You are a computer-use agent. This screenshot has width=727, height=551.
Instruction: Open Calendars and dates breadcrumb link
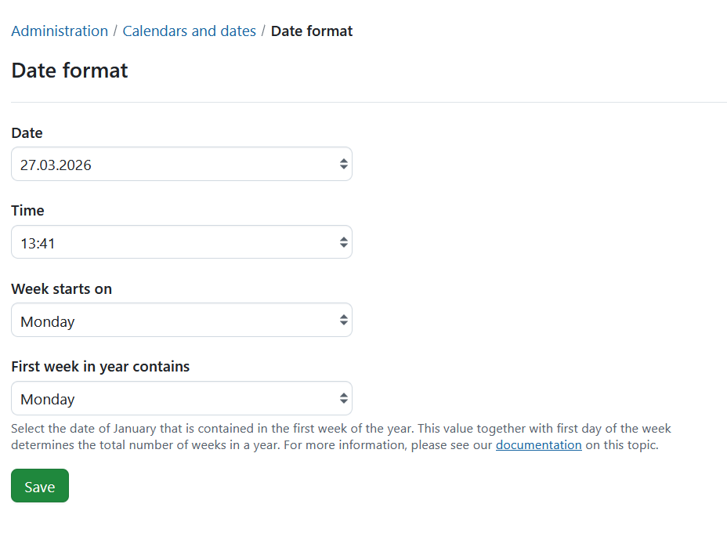[x=189, y=31]
